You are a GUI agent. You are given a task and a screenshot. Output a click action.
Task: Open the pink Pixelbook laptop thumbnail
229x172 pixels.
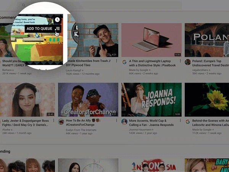point(152,40)
